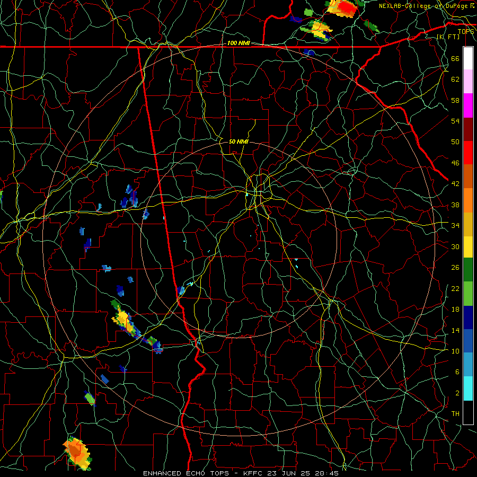Image resolution: width=477 pixels, height=477 pixels.
Task: Select the dark orange swatch below 46
Action: [468, 176]
